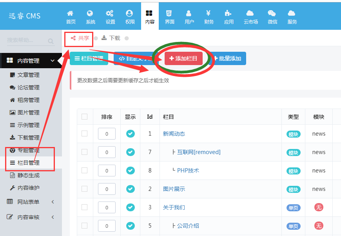341x236 pixels.
Task: Click the 用户 user icon
Action: (189, 13)
